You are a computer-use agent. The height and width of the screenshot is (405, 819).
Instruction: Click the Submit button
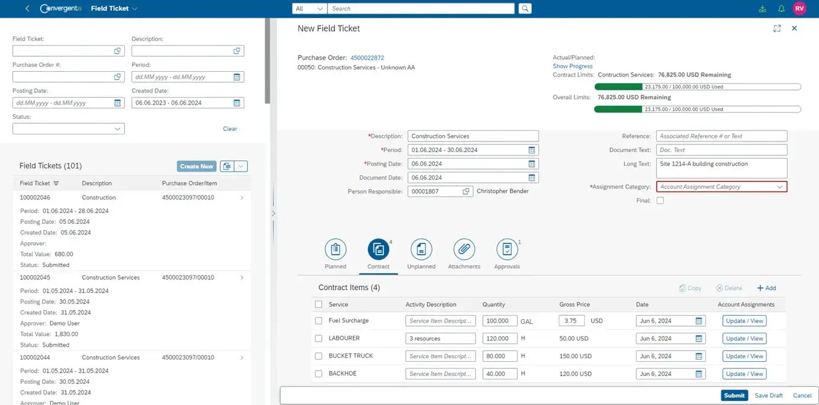coord(734,396)
